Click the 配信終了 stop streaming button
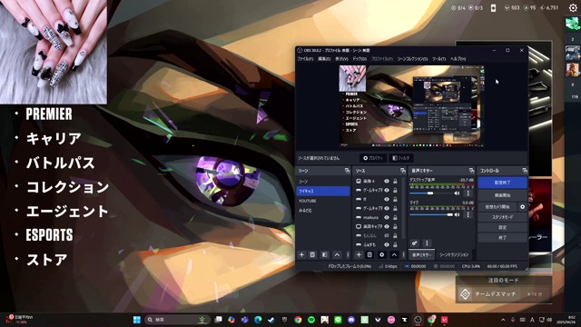The width and height of the screenshot is (581, 327). pos(502,183)
